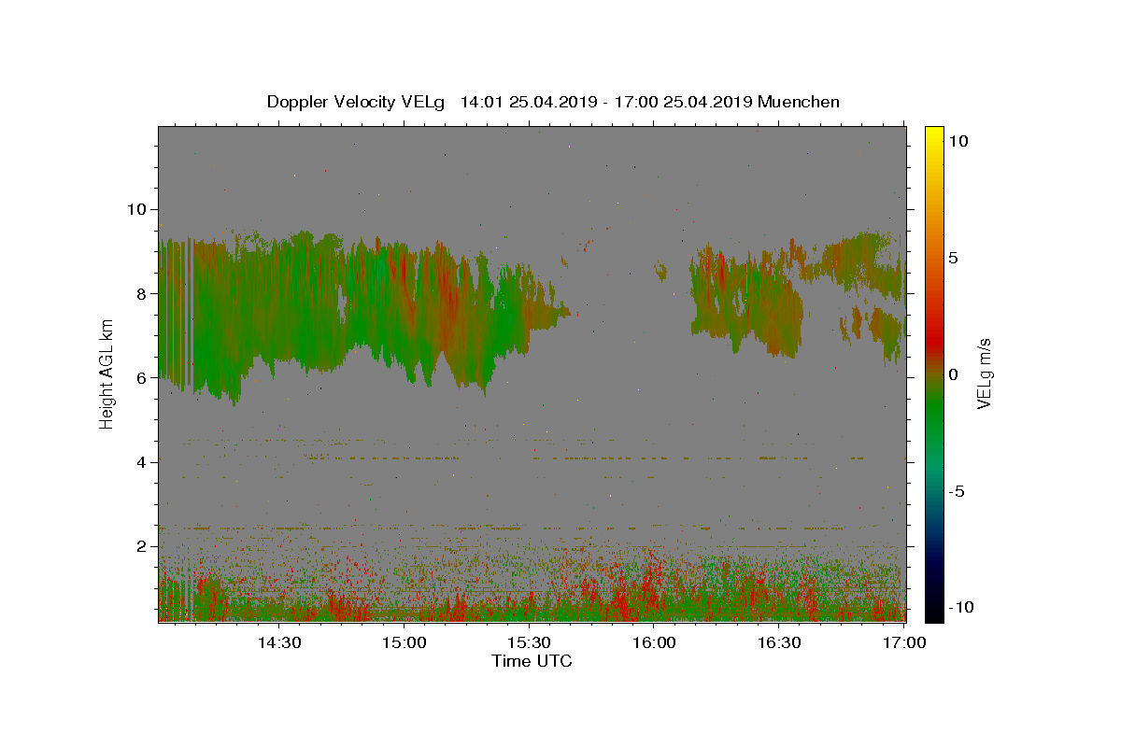Image resolution: width=1121 pixels, height=747 pixels.
Task: Click the colorbar tick label 5
Action: pos(953,258)
